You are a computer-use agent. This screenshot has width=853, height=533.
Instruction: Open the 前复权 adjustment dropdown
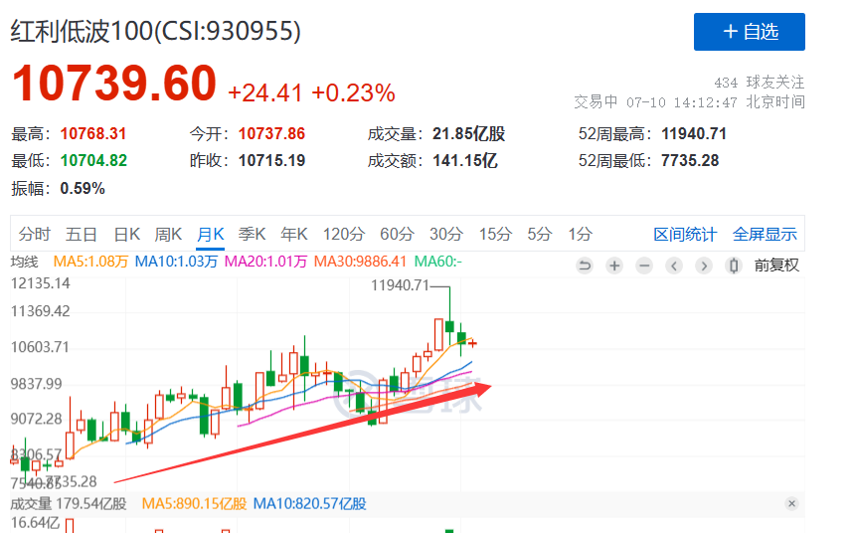[x=776, y=266]
